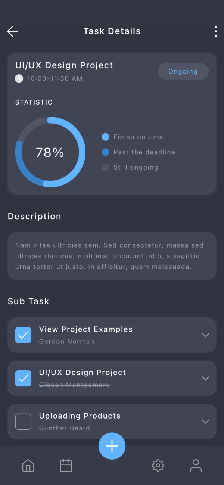224x485 pixels.
Task: Expand the Uploading Products subtask
Action: pos(206,422)
